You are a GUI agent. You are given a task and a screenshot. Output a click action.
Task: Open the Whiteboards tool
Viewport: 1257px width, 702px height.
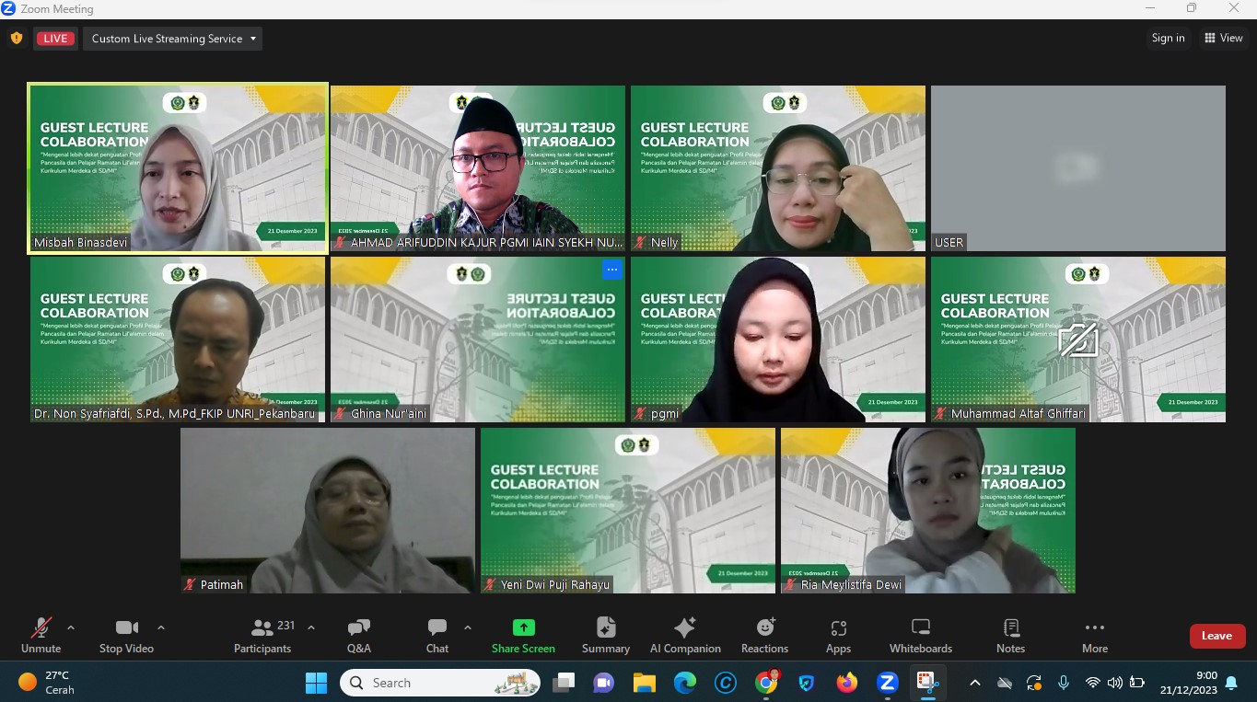pyautogui.click(x=920, y=635)
